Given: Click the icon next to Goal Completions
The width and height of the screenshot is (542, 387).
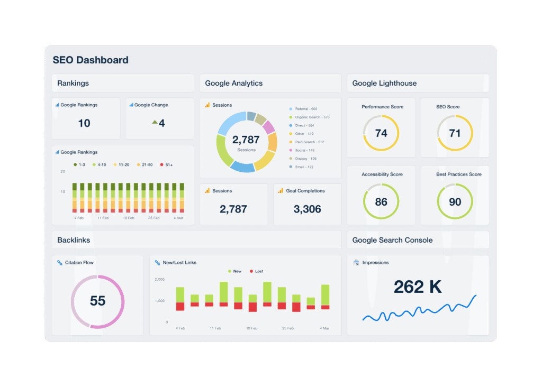Looking at the screenshot, I should click(281, 191).
